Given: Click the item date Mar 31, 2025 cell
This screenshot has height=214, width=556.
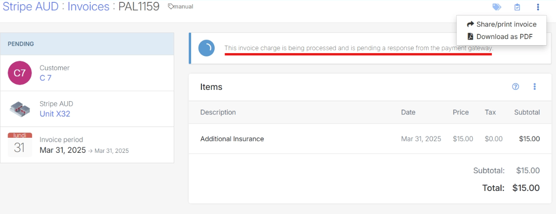Looking at the screenshot, I should point(421,139).
